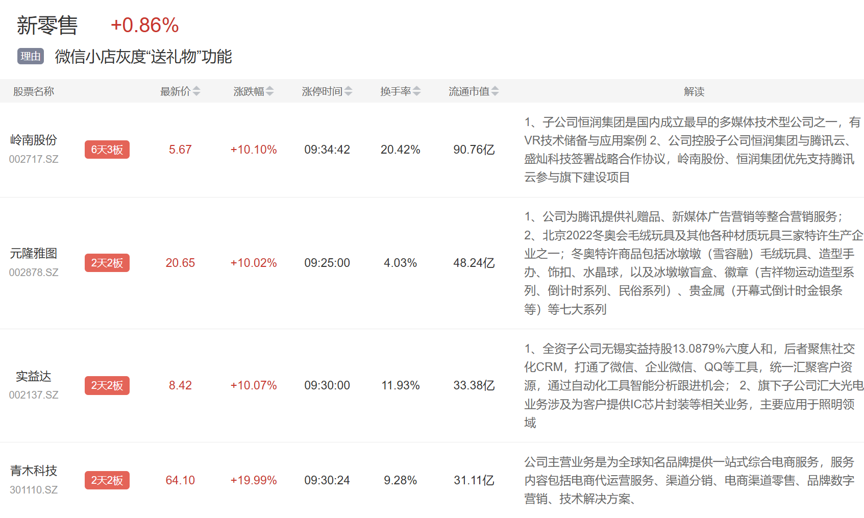This screenshot has width=864, height=518.
Task: Click the 理由 tag badge
Action: coord(31,56)
